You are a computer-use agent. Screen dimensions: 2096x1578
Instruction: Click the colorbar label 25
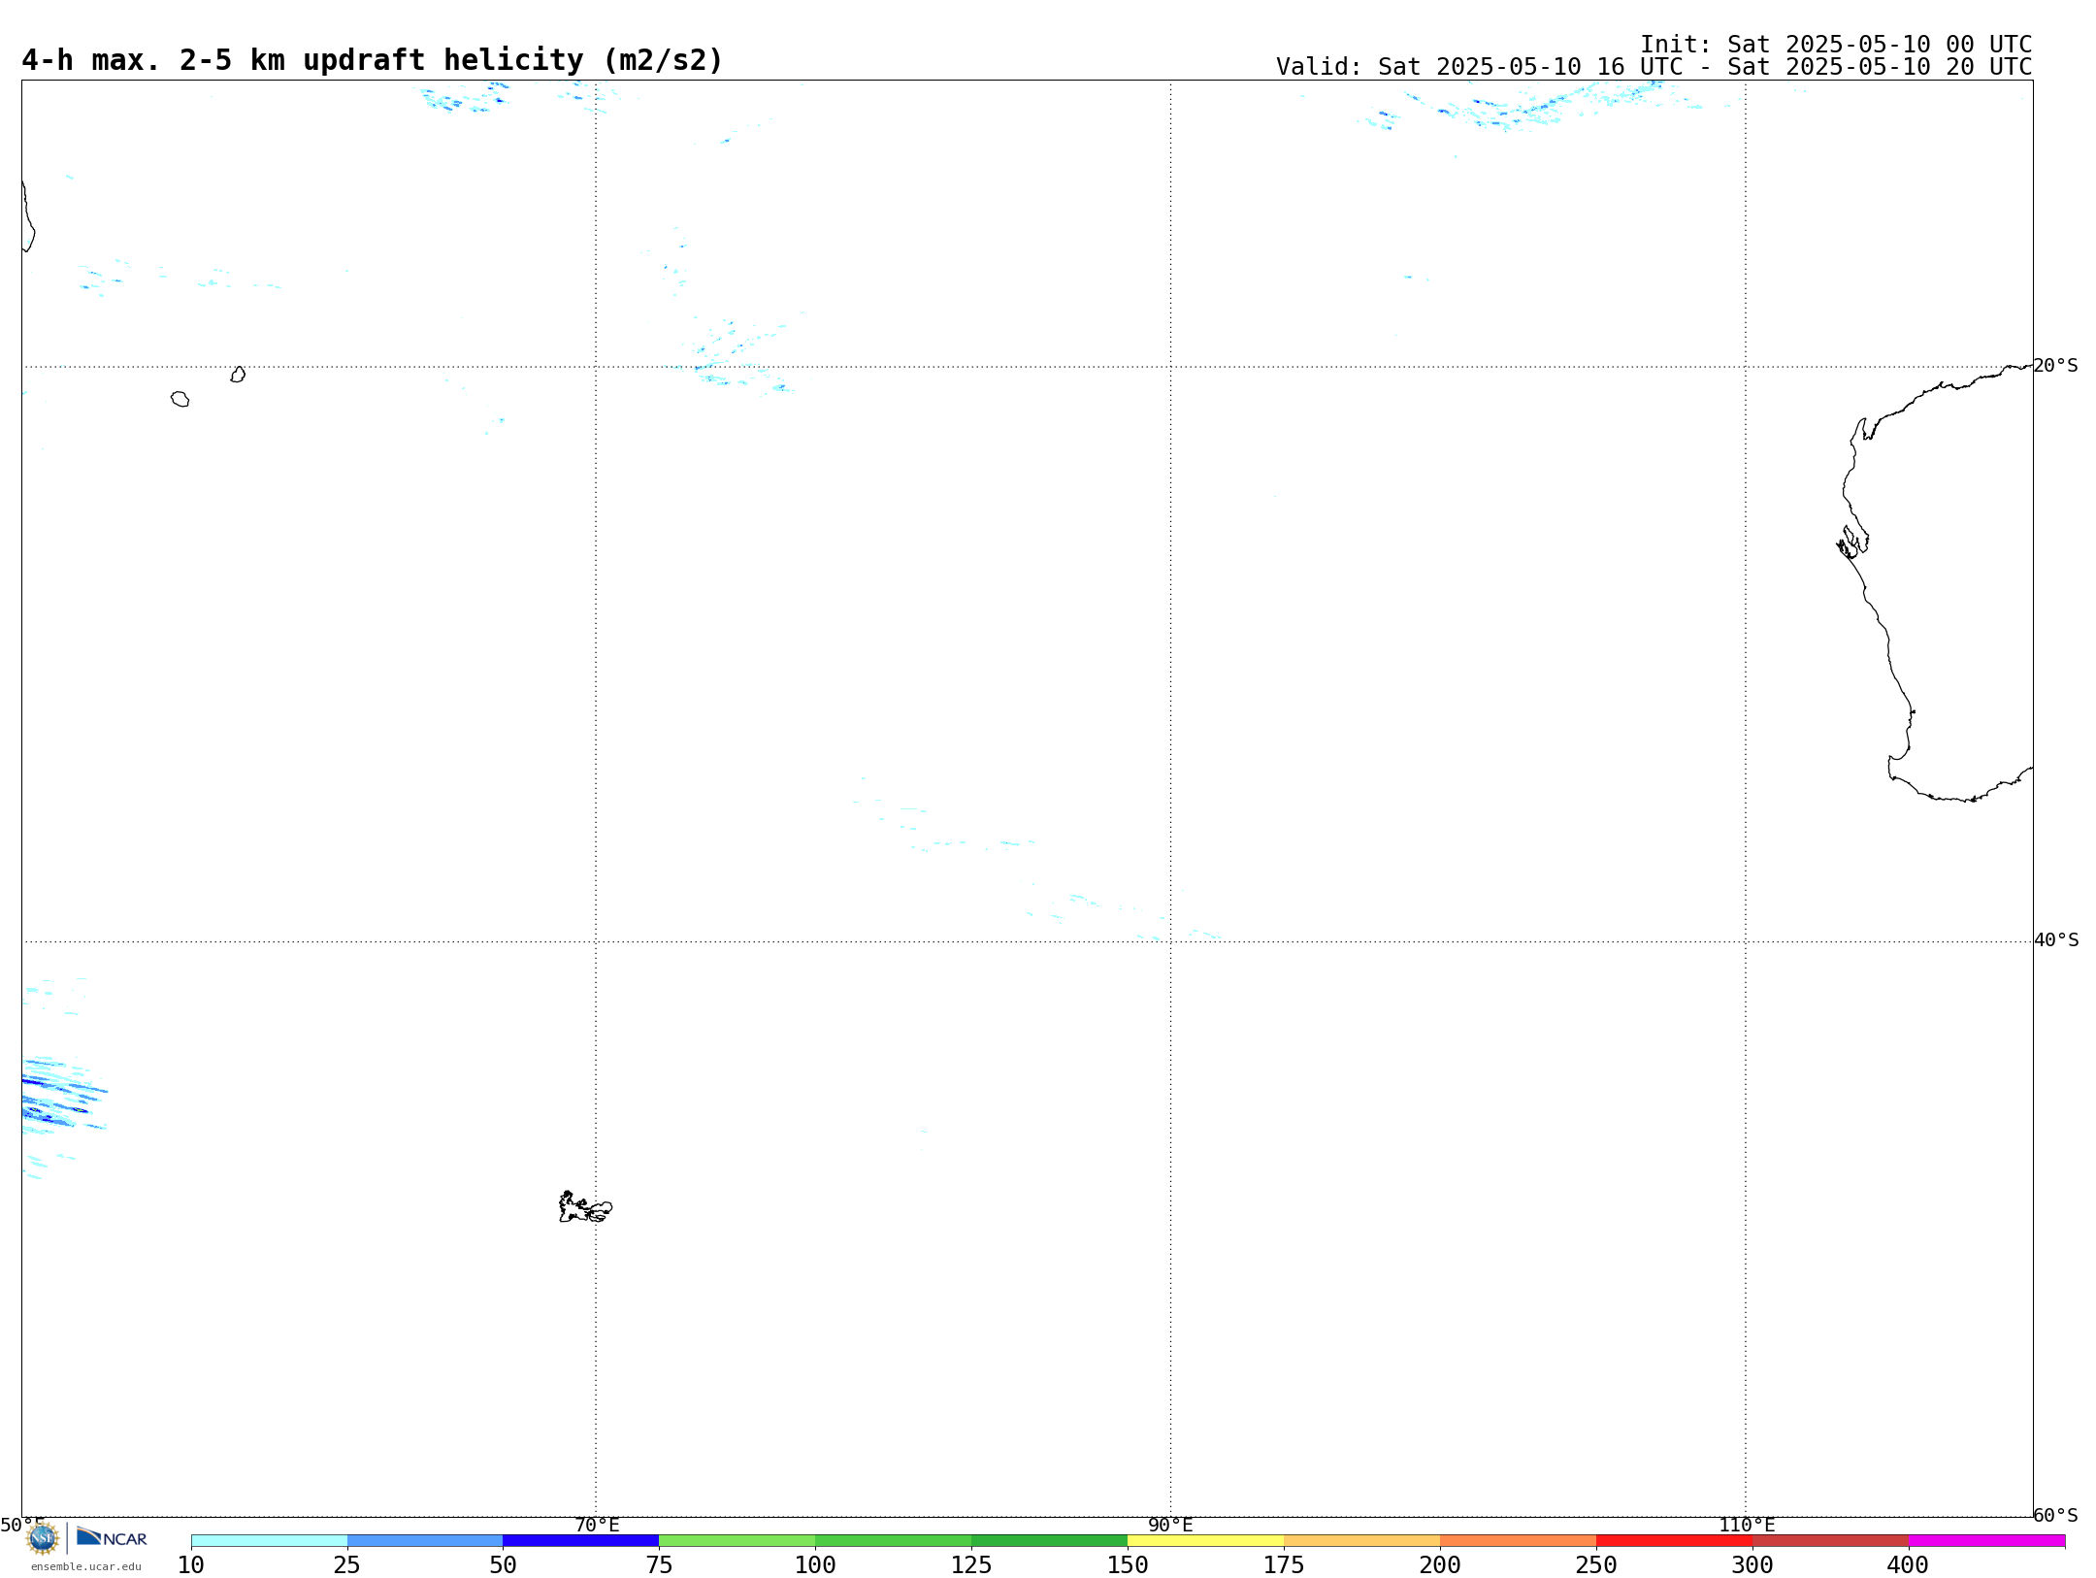[347, 1565]
